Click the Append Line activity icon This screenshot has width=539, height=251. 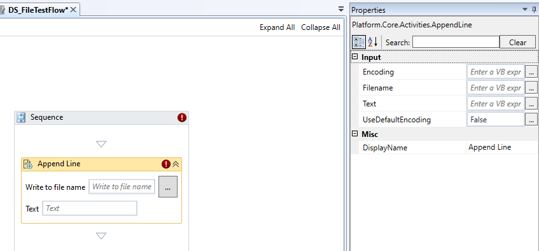click(x=28, y=164)
